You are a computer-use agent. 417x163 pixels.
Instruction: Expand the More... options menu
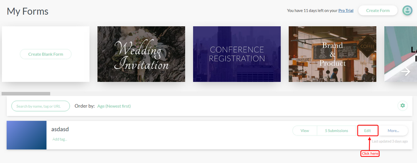point(393,131)
